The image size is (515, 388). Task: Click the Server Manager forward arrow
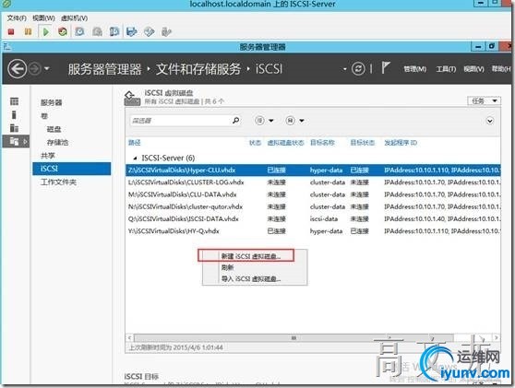(x=34, y=69)
